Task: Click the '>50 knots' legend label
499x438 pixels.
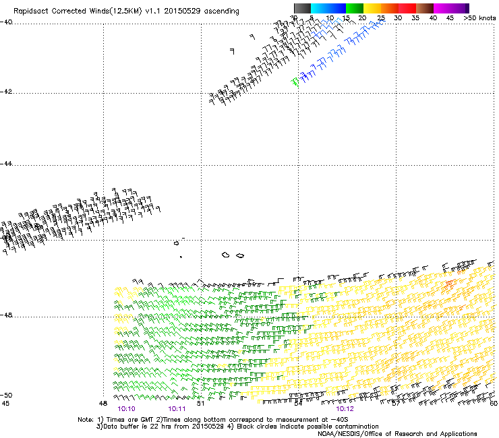Action: tap(479, 18)
